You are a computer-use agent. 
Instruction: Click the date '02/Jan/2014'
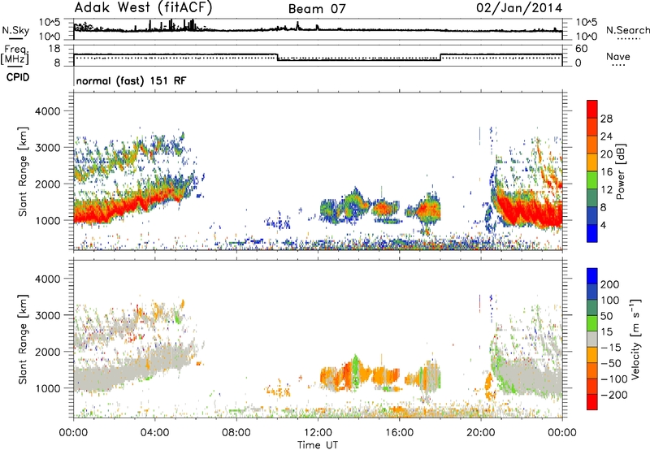[519, 8]
